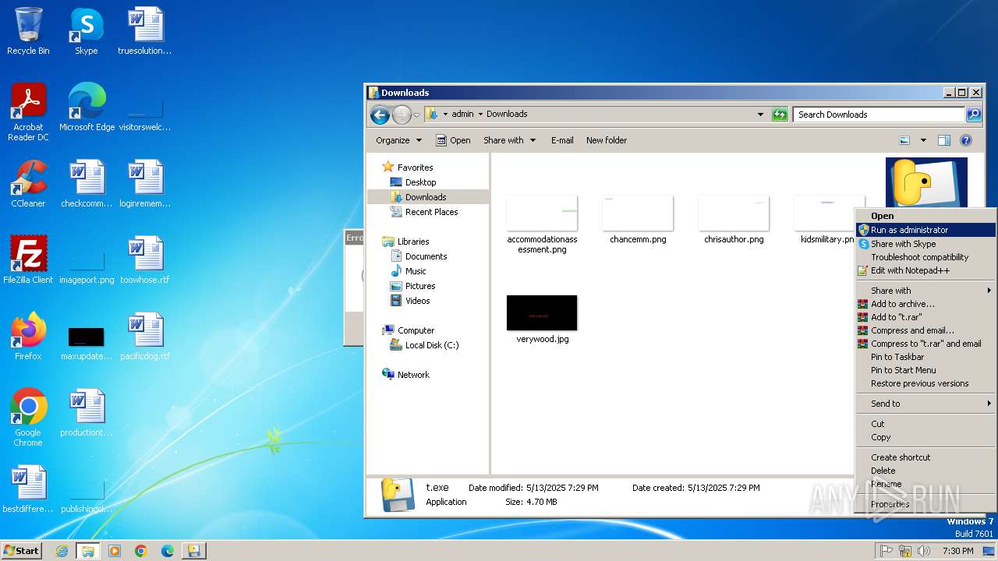Open Explorer help button

click(966, 140)
